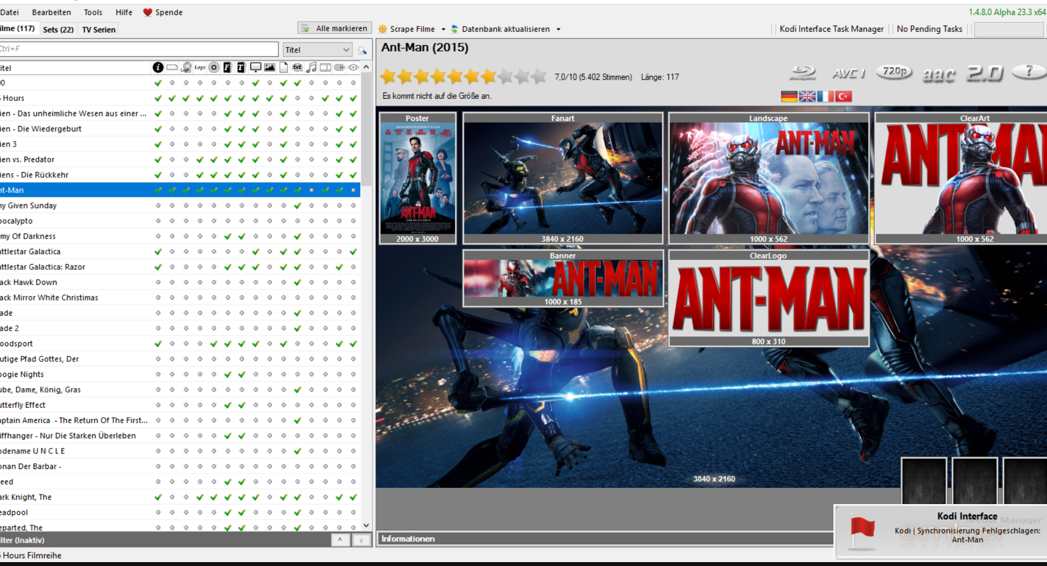Click the film strip trailer column icon
The image size is (1047, 566).
point(326,67)
